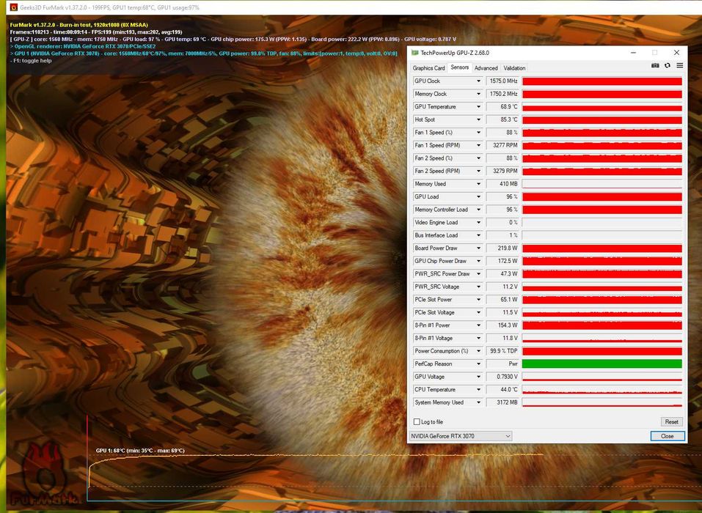
Task: Click the PWR_SRC Power Draw value 47.3 W
Action: (x=502, y=273)
